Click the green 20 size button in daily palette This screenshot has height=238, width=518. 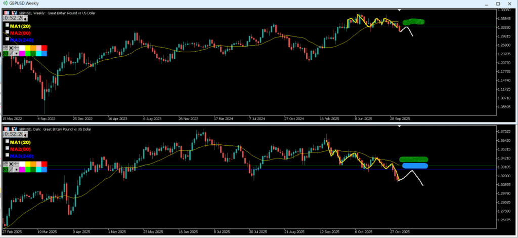coord(5,171)
